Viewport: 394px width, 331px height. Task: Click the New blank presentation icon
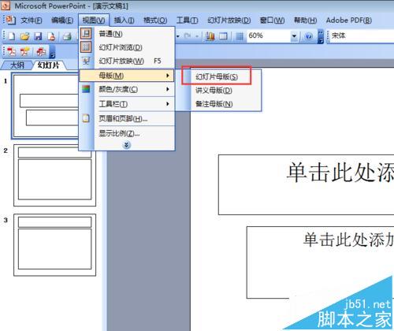[12, 36]
